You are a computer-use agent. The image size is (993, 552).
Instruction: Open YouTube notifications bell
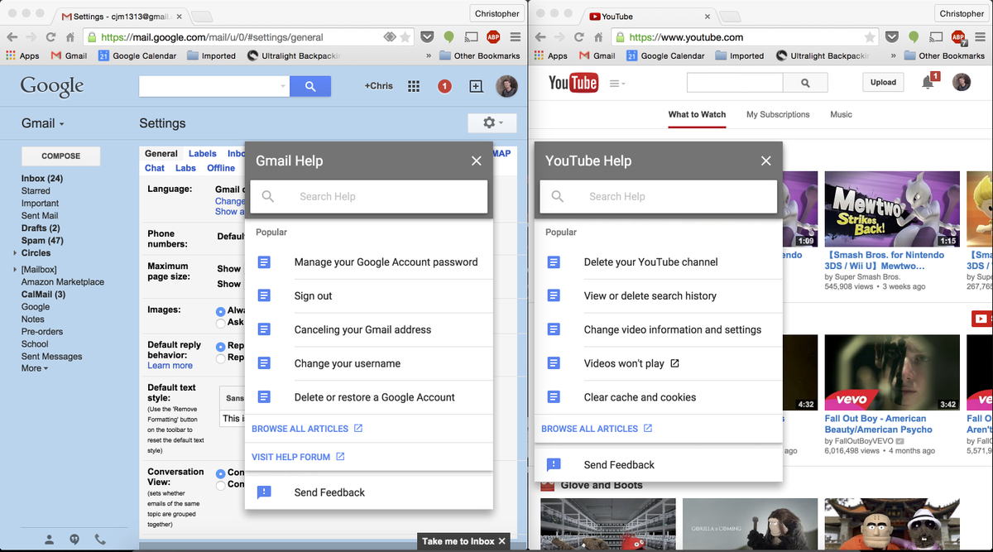(929, 82)
